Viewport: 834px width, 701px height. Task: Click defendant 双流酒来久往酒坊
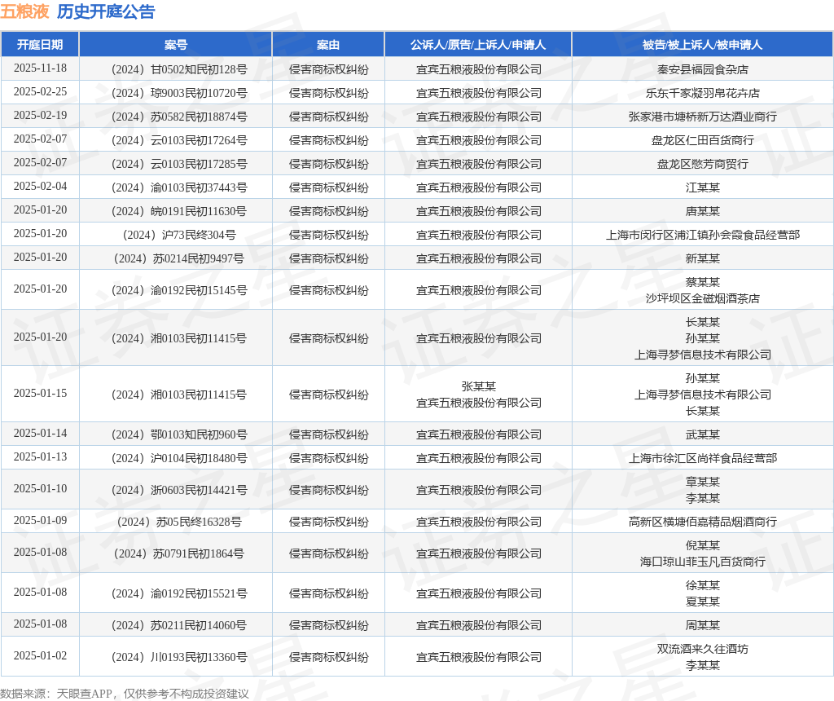coord(702,649)
